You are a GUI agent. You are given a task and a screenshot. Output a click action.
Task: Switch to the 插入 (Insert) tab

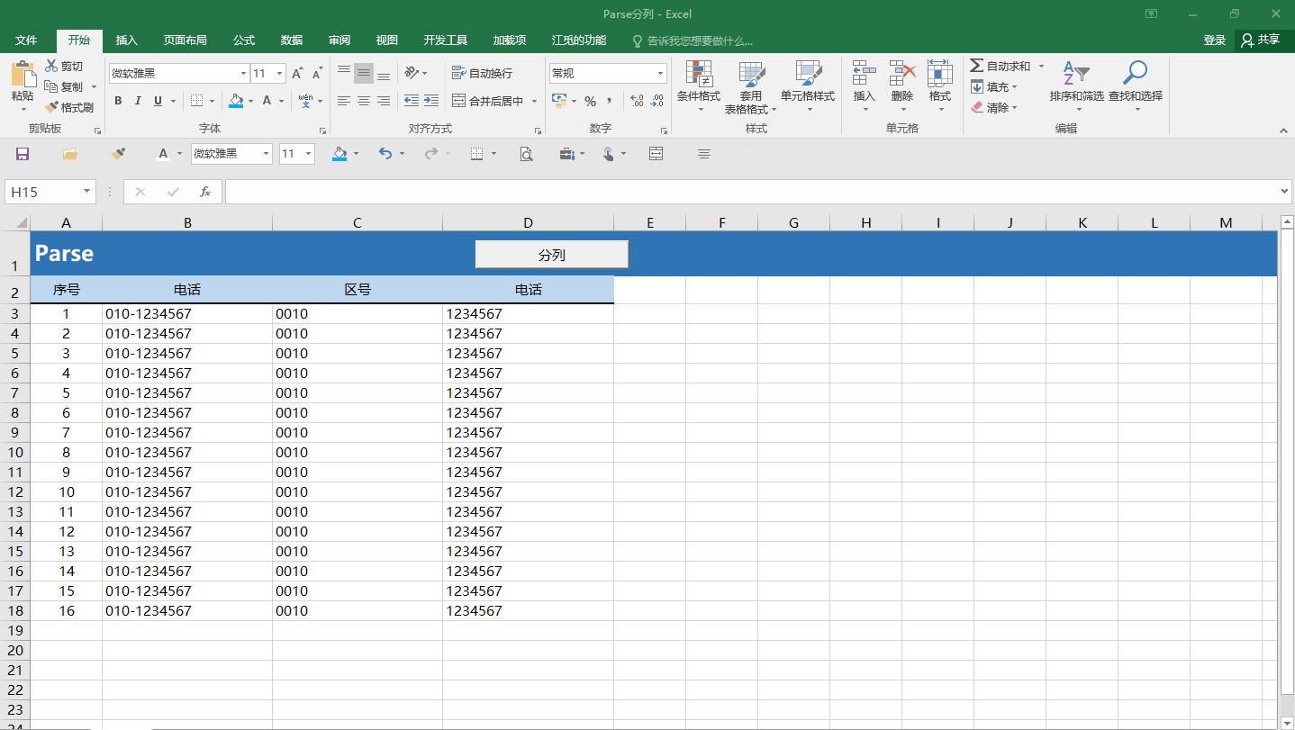[127, 41]
